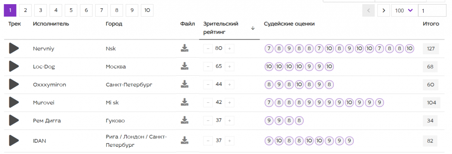
Task: Go to page 10
Action: [147, 11]
